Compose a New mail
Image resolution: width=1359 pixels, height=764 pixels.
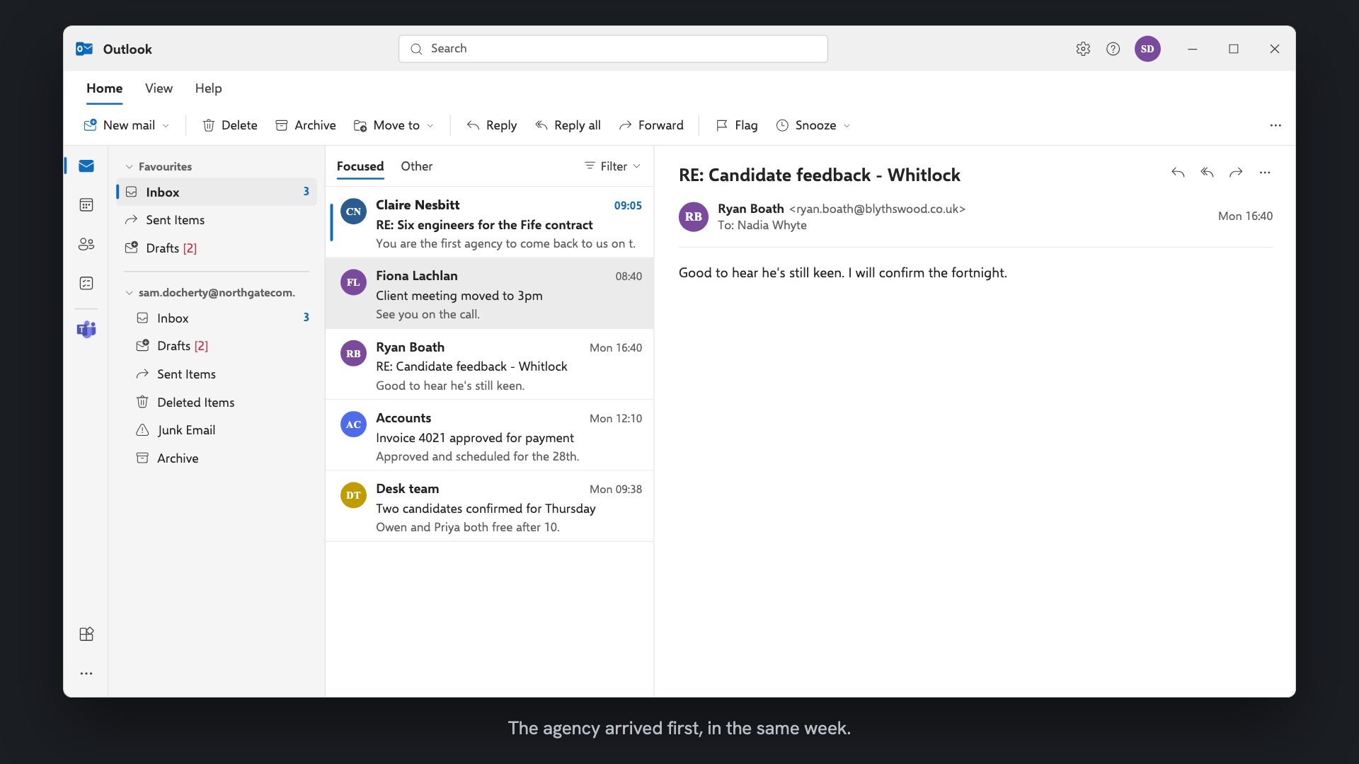[x=120, y=125]
